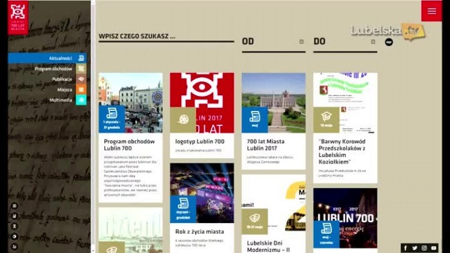450x253 pixels.
Task: Open the '700 lat Miasta Lublin 2017' title
Action: coord(266,145)
